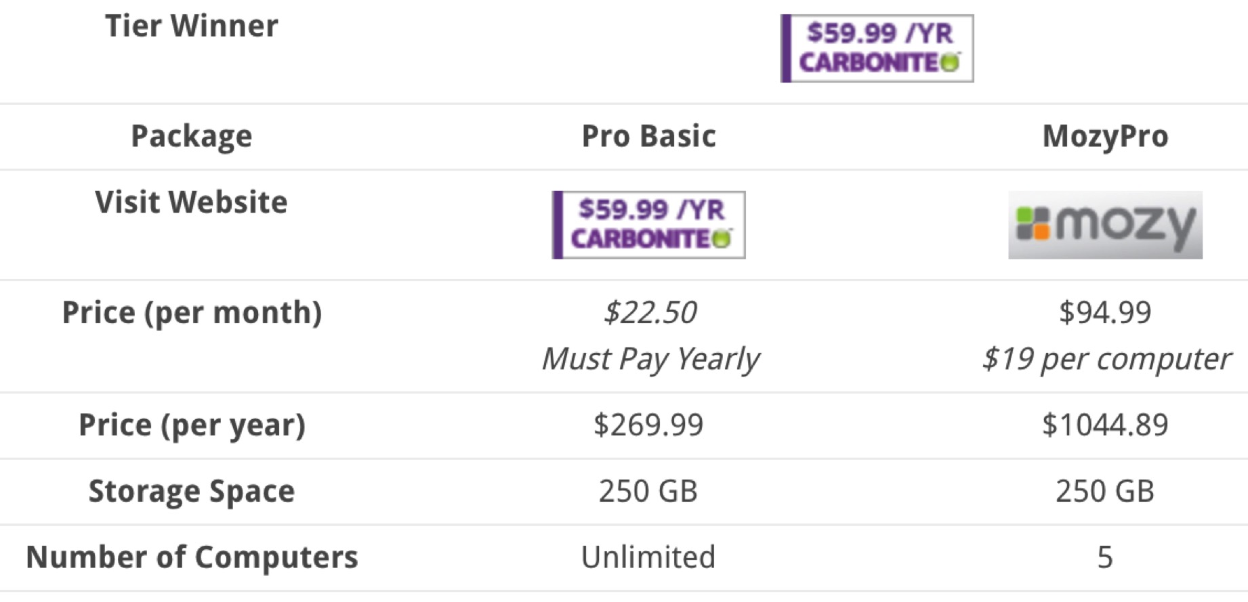Visit the Mozy website via its logo

click(x=1105, y=225)
